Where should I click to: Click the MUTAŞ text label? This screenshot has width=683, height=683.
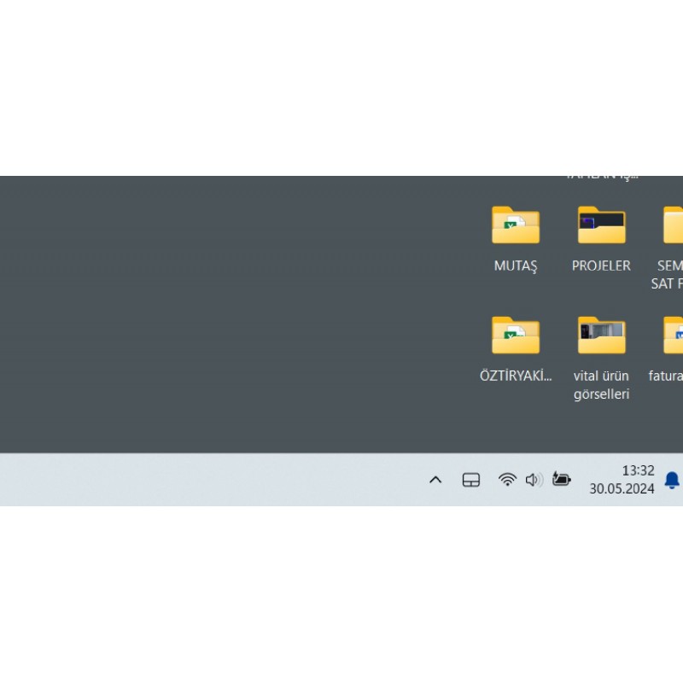coord(516,266)
